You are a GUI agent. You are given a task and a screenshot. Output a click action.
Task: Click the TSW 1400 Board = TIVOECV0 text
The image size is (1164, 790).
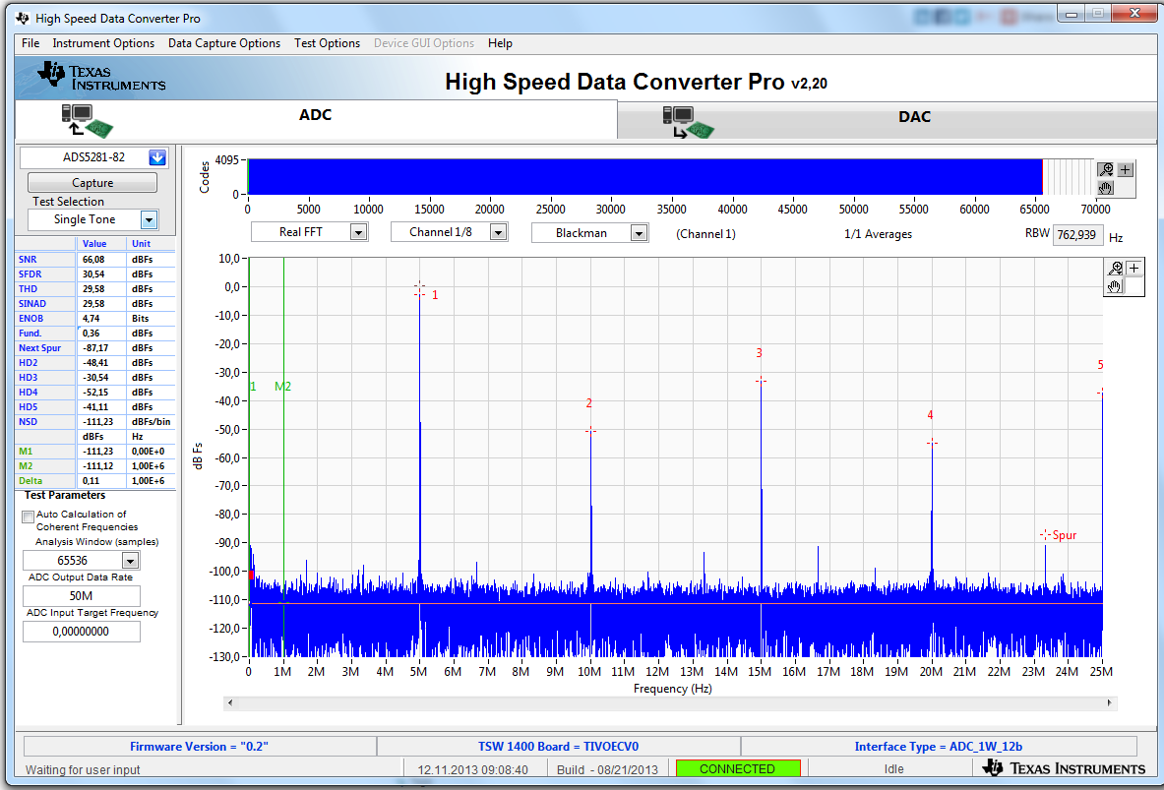pos(558,746)
